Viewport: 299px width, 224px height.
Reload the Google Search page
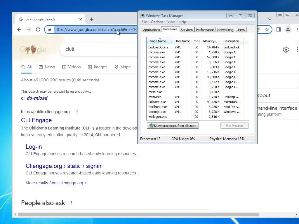coord(38,29)
